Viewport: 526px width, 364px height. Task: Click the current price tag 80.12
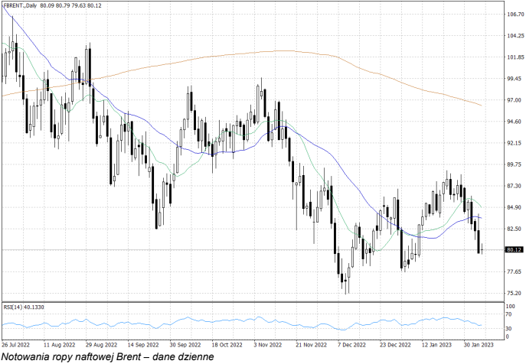click(x=514, y=250)
